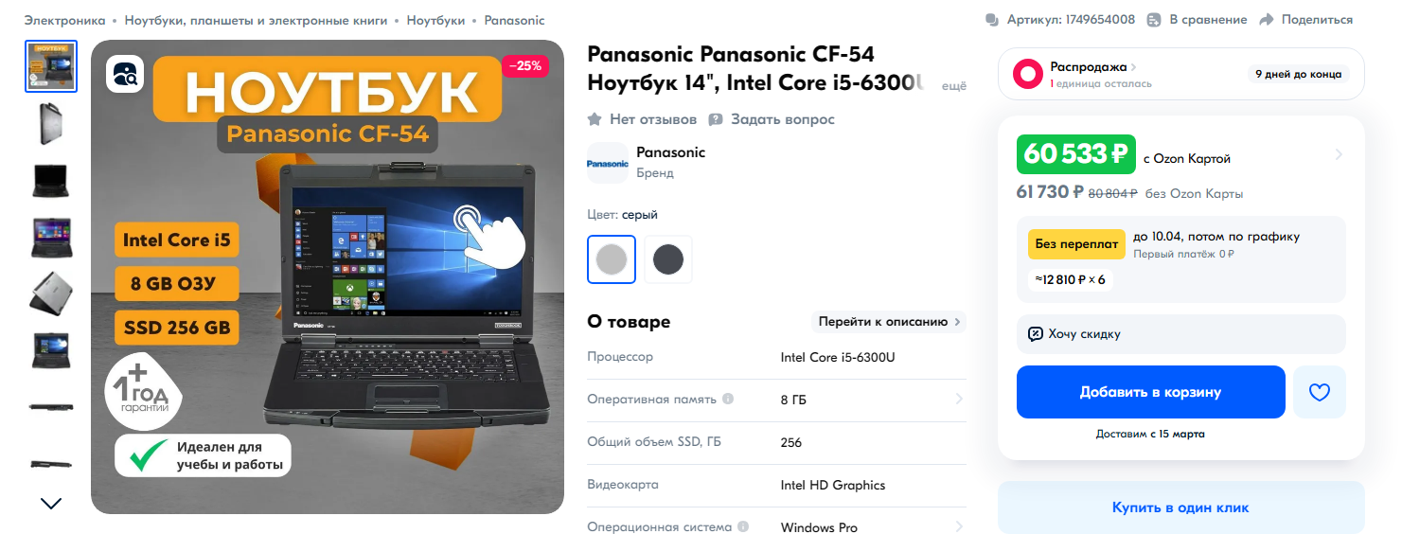
Task: Click the "Поделиться" share arrow icon
Action: 1267,20
